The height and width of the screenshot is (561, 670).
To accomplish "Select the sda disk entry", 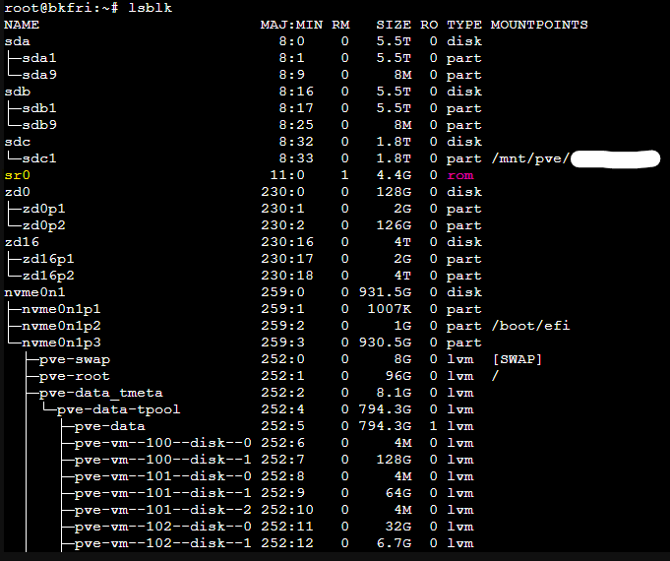I will [17, 40].
